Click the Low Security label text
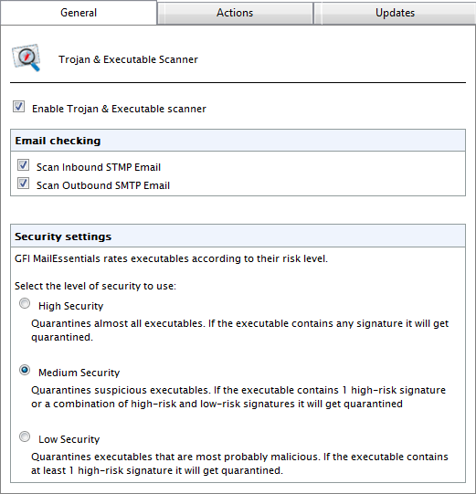The image size is (476, 494). click(x=69, y=439)
